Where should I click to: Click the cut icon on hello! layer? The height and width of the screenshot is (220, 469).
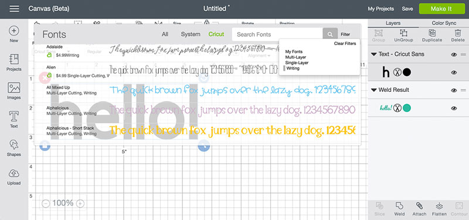[397, 108]
